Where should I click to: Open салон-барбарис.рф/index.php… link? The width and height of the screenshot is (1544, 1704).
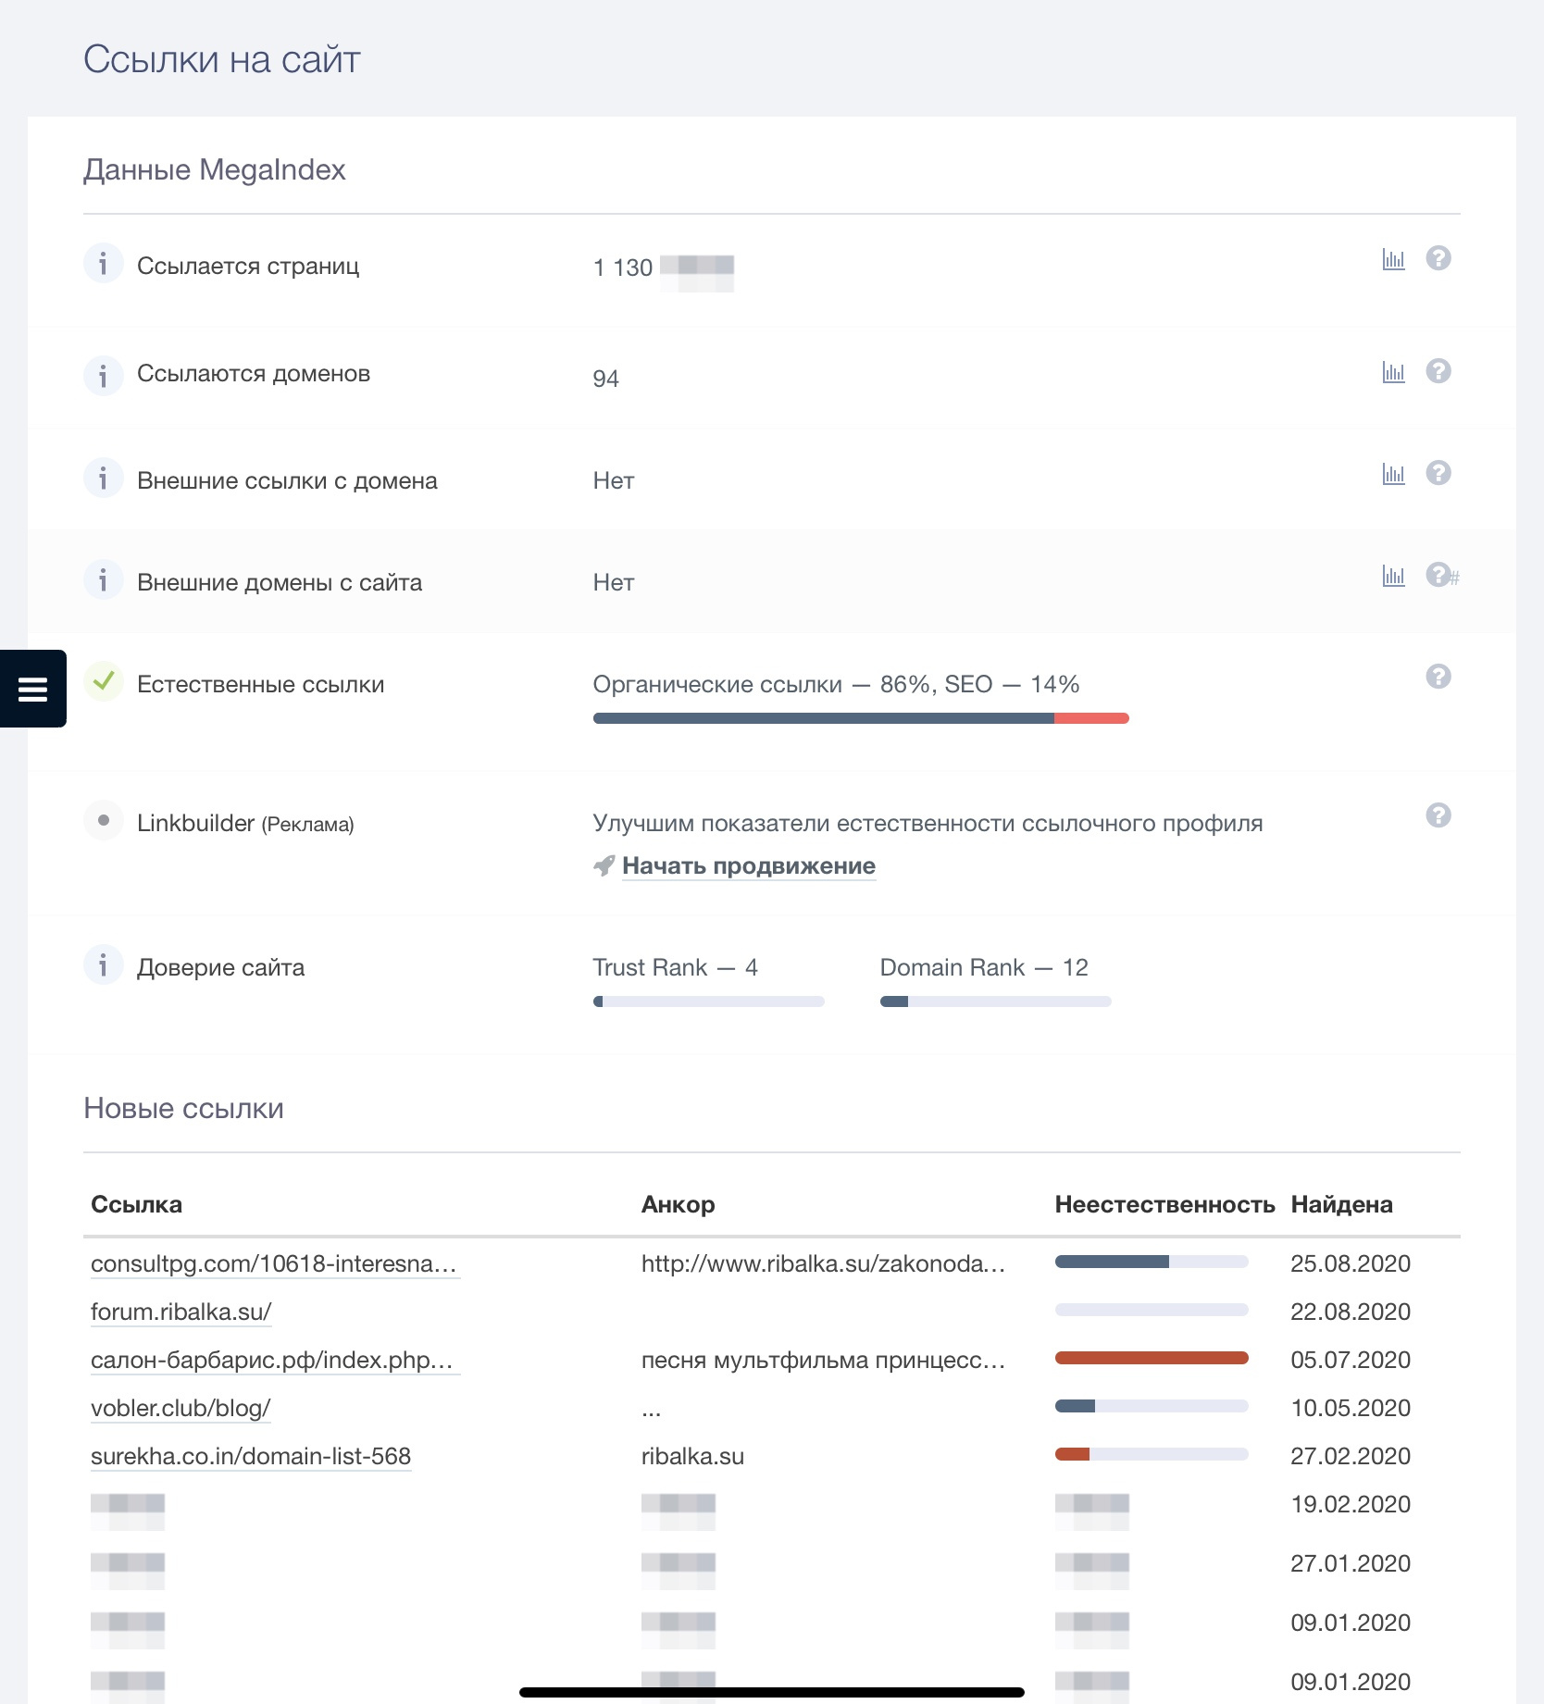pyautogui.click(x=275, y=1360)
